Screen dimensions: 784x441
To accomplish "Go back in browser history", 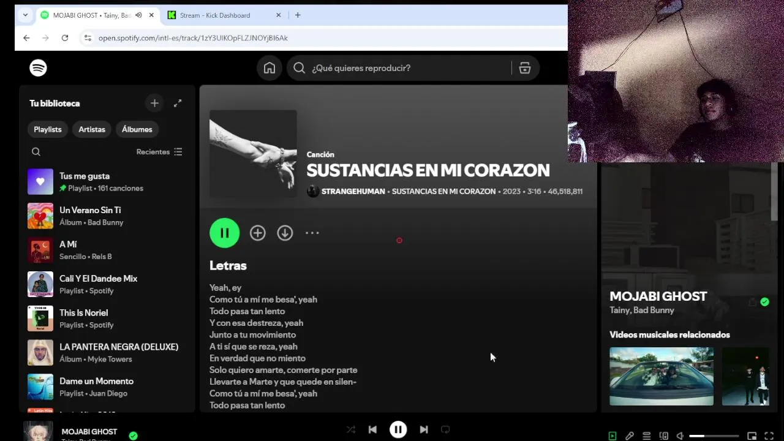I will (x=26, y=38).
